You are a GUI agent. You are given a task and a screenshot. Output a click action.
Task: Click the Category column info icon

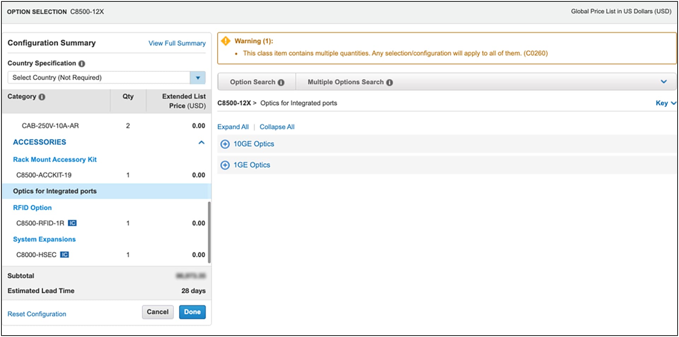pos(42,97)
